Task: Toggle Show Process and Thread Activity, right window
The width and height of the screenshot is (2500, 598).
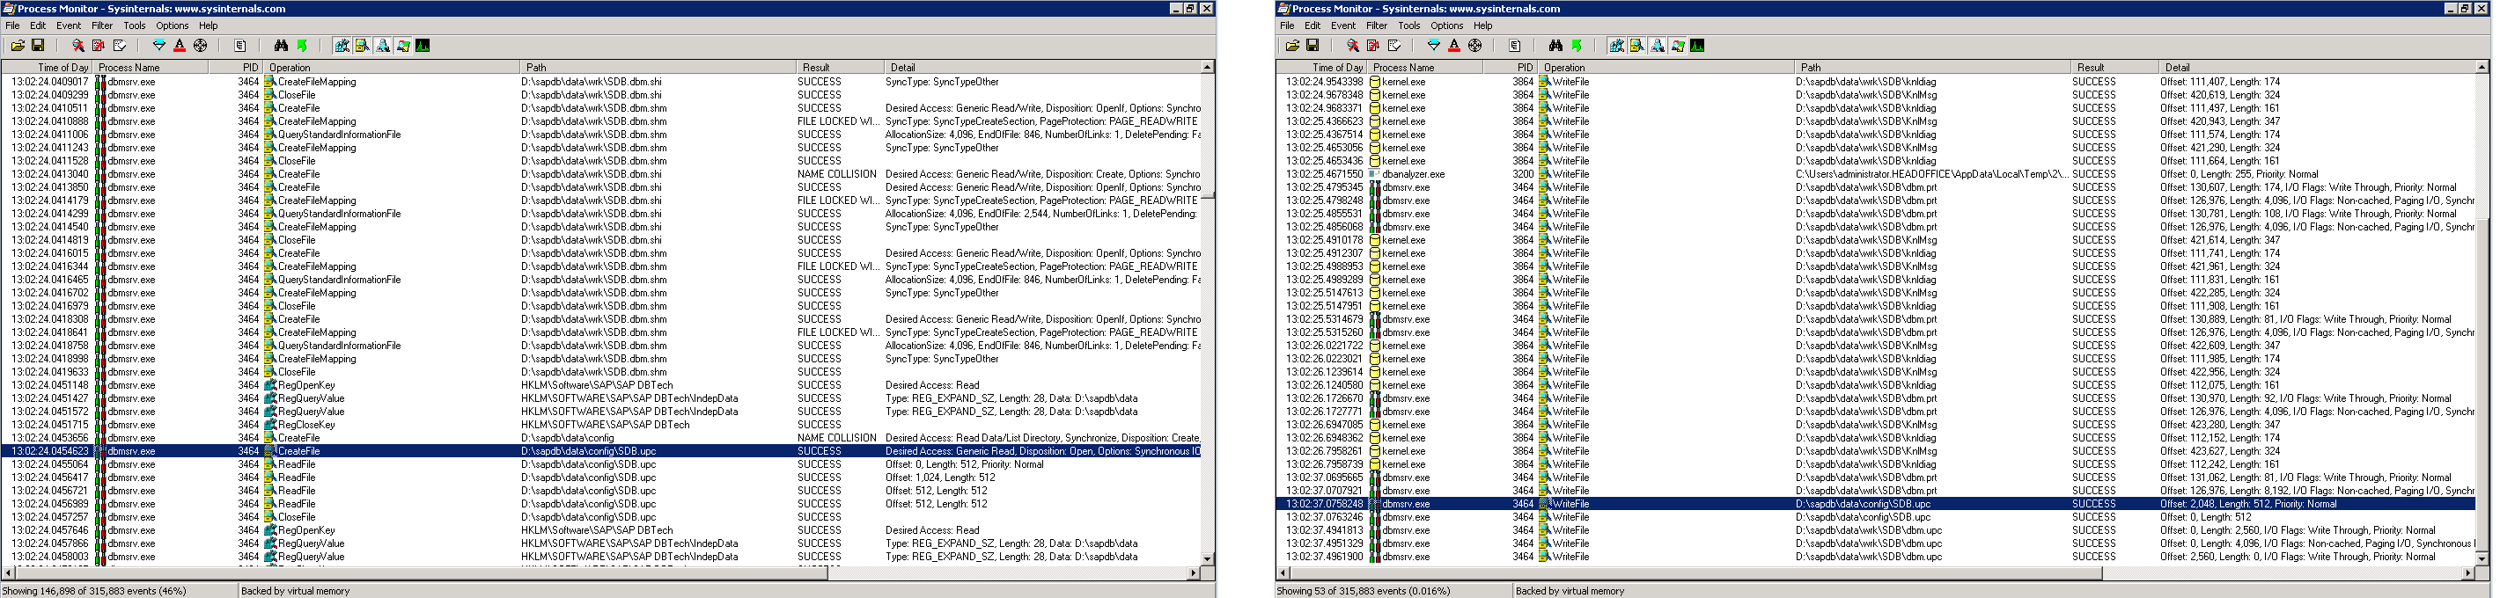Action: [1678, 46]
